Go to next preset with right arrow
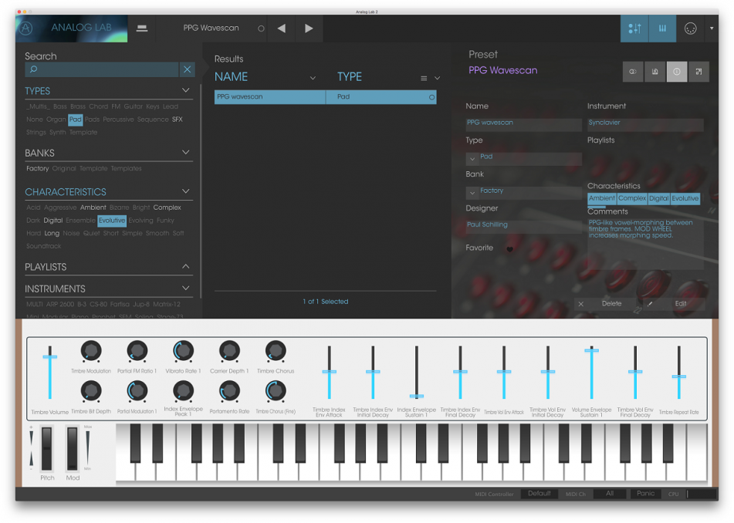The height and width of the screenshot is (523, 734). [309, 28]
